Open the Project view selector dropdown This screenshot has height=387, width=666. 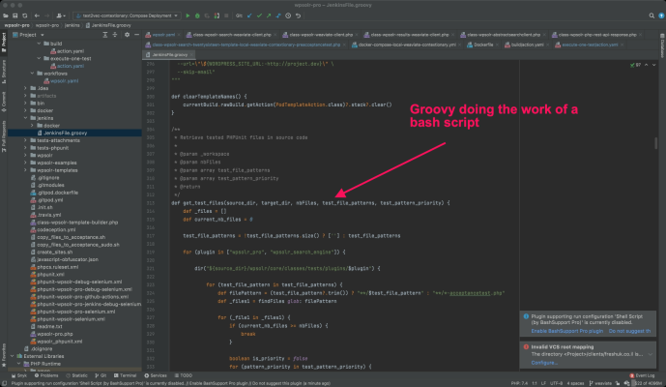28,35
